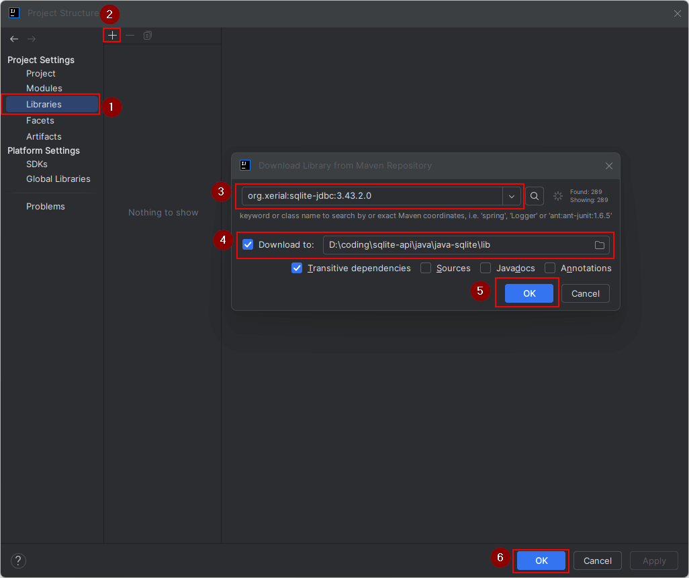Viewport: 689px width, 578px height.
Task: Click the minus remove library icon
Action: [130, 36]
